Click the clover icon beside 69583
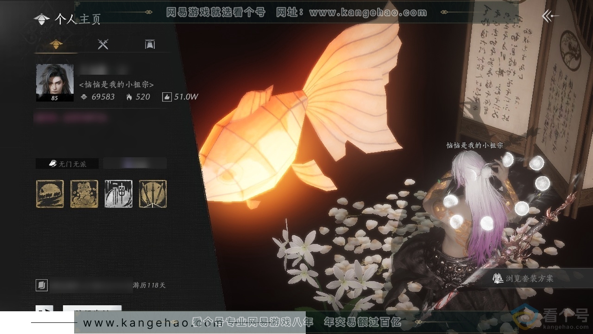 coord(84,97)
